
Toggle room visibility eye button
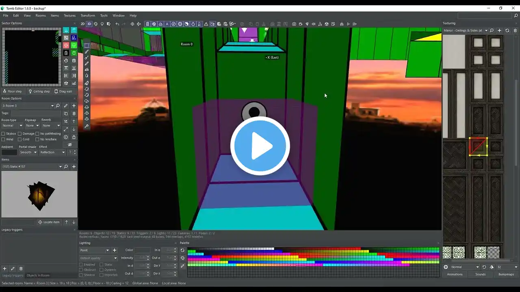70,145
